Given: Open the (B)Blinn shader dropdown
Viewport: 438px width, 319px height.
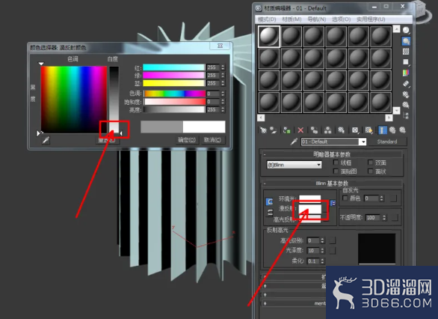Looking at the screenshot, I should (x=294, y=165).
